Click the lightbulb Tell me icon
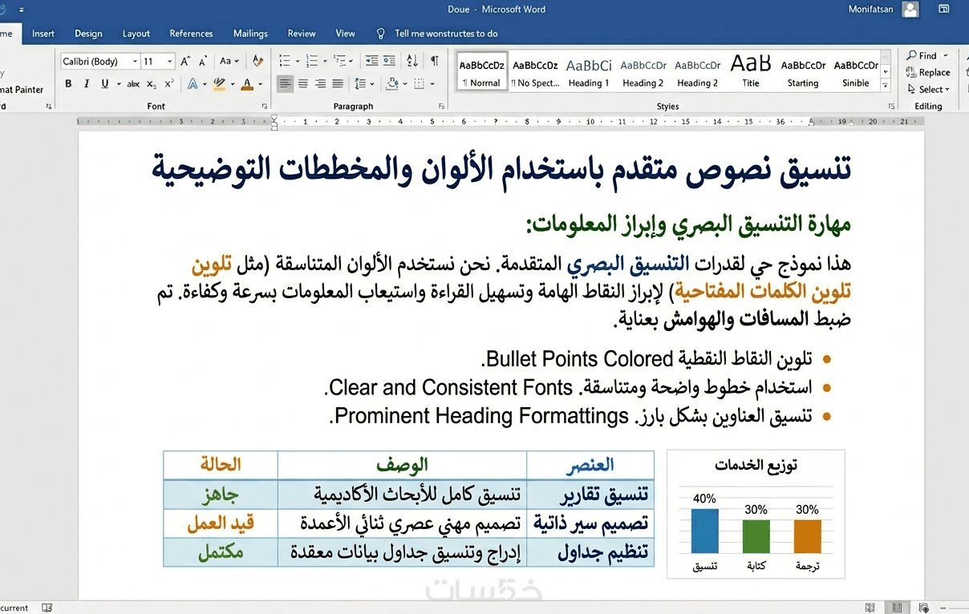 click(381, 34)
